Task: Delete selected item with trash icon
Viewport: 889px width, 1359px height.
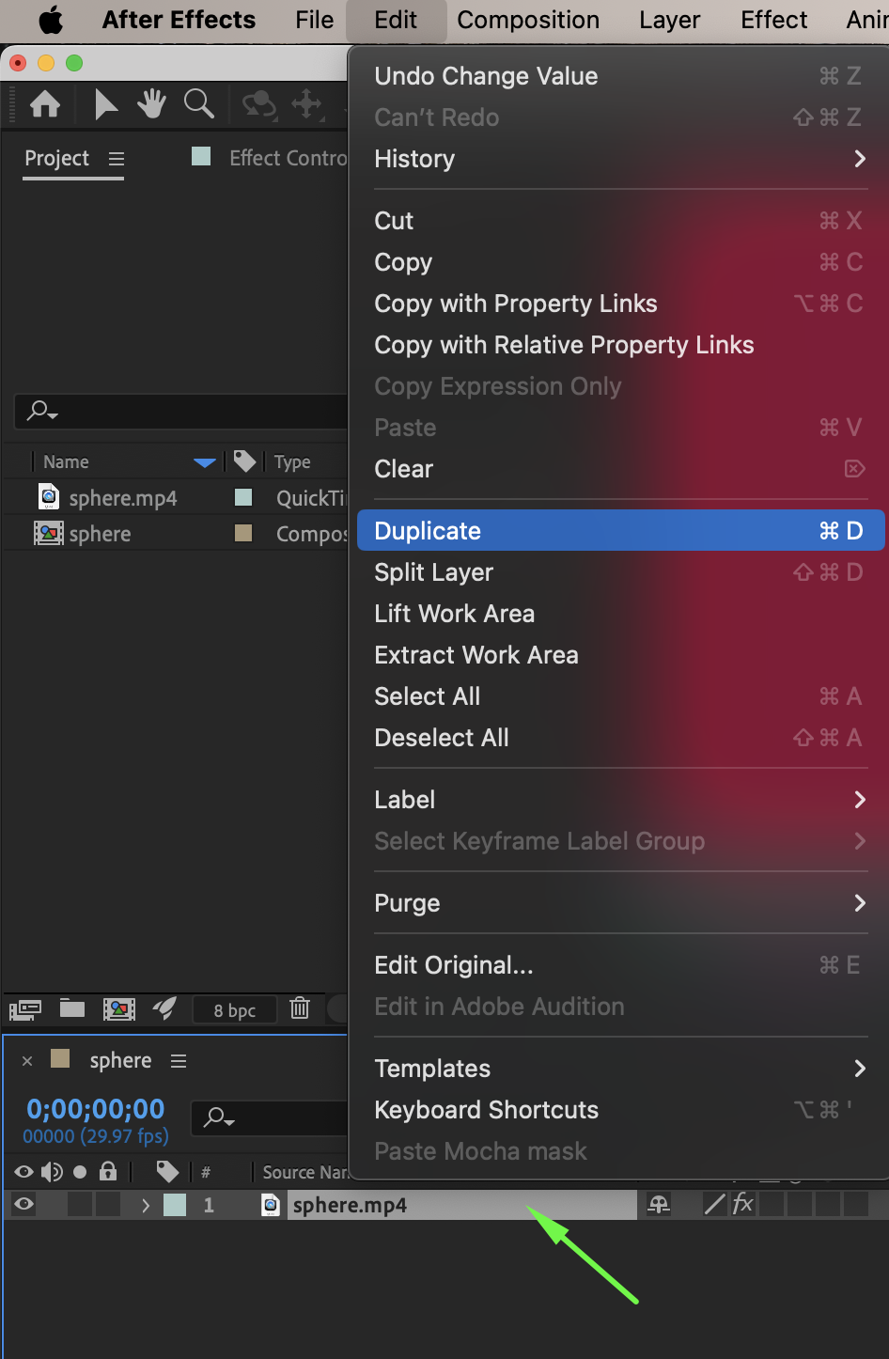Action: click(x=300, y=1009)
